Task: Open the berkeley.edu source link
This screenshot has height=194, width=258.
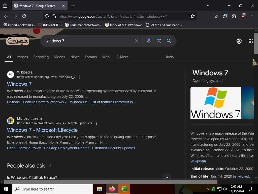Action: pyautogui.click(x=242, y=177)
